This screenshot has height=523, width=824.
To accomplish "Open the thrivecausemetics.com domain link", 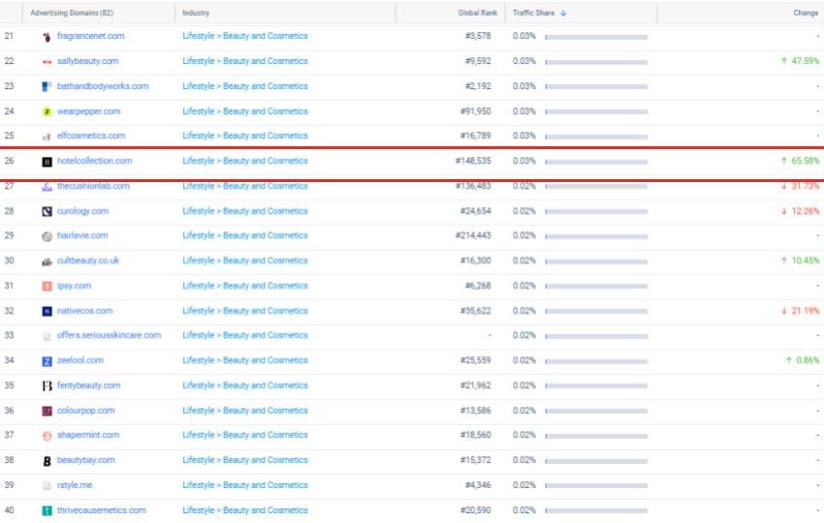I will tap(102, 510).
